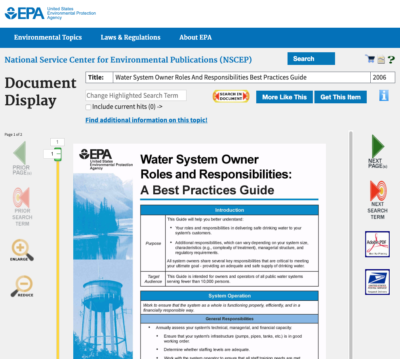Click the page number box above slider
This screenshot has height=359, width=400.
(57, 142)
